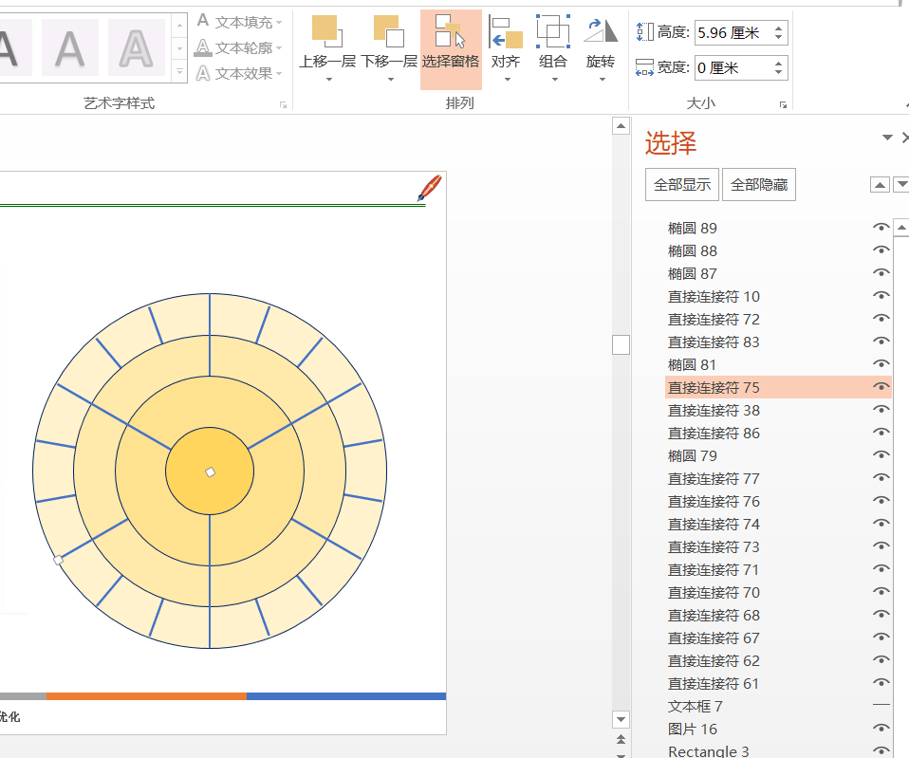Click slide scrollbar up arrow
Image resolution: width=909 pixels, height=758 pixels.
tap(621, 126)
